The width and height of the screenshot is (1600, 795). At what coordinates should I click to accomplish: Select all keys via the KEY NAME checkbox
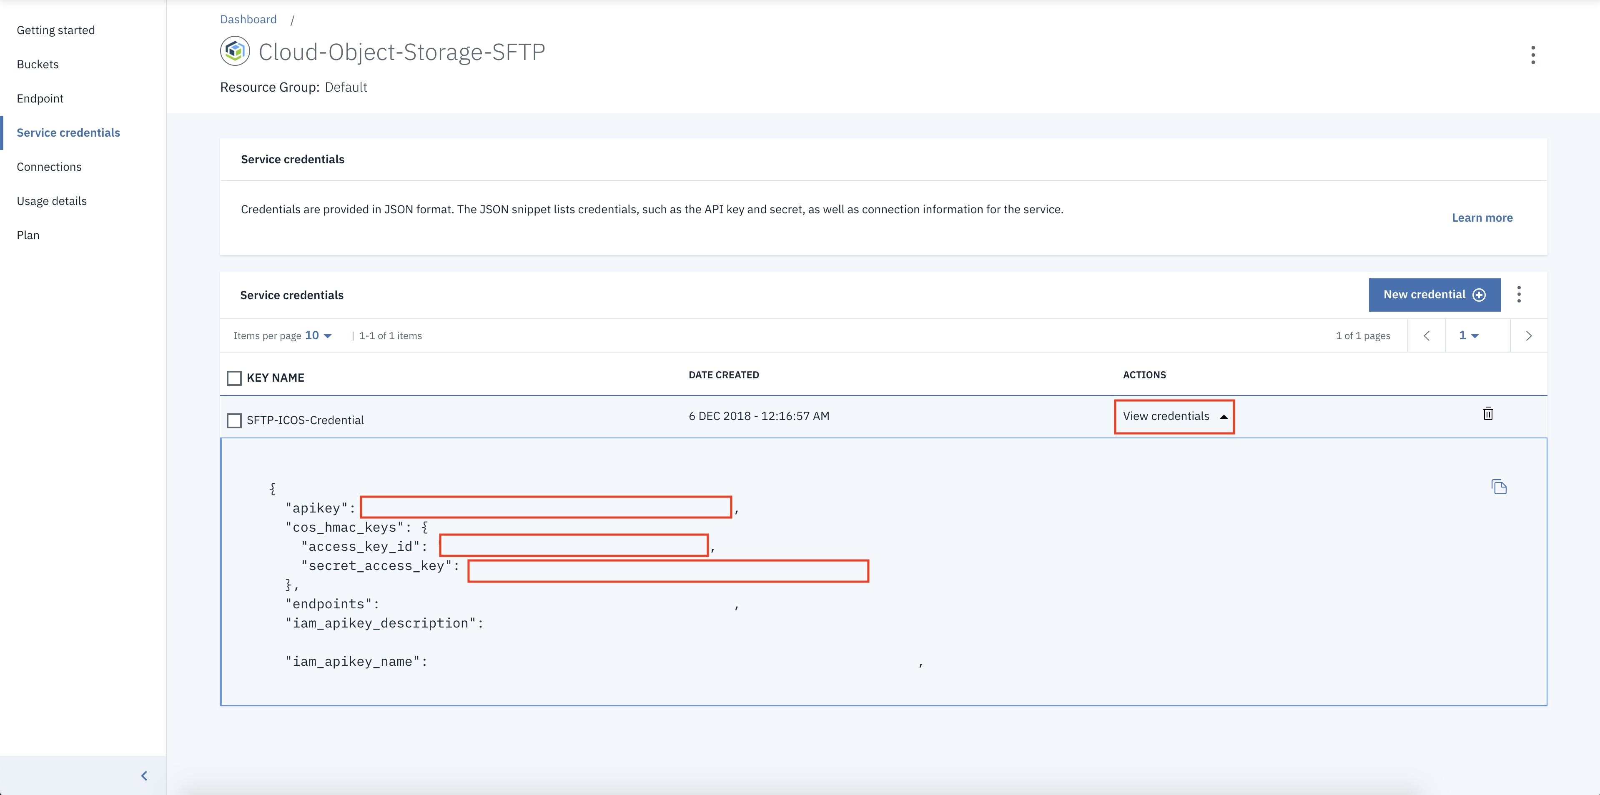tap(234, 378)
